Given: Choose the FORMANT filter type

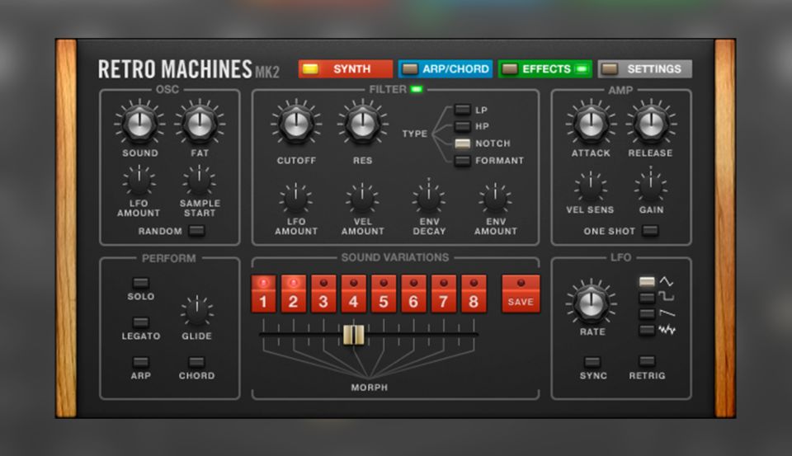Looking at the screenshot, I should (462, 161).
